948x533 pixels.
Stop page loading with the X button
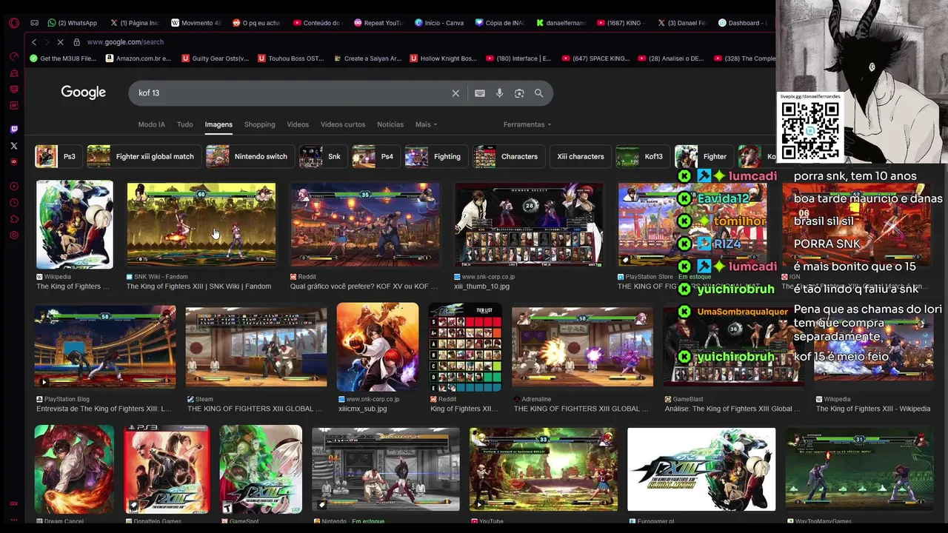click(x=60, y=42)
